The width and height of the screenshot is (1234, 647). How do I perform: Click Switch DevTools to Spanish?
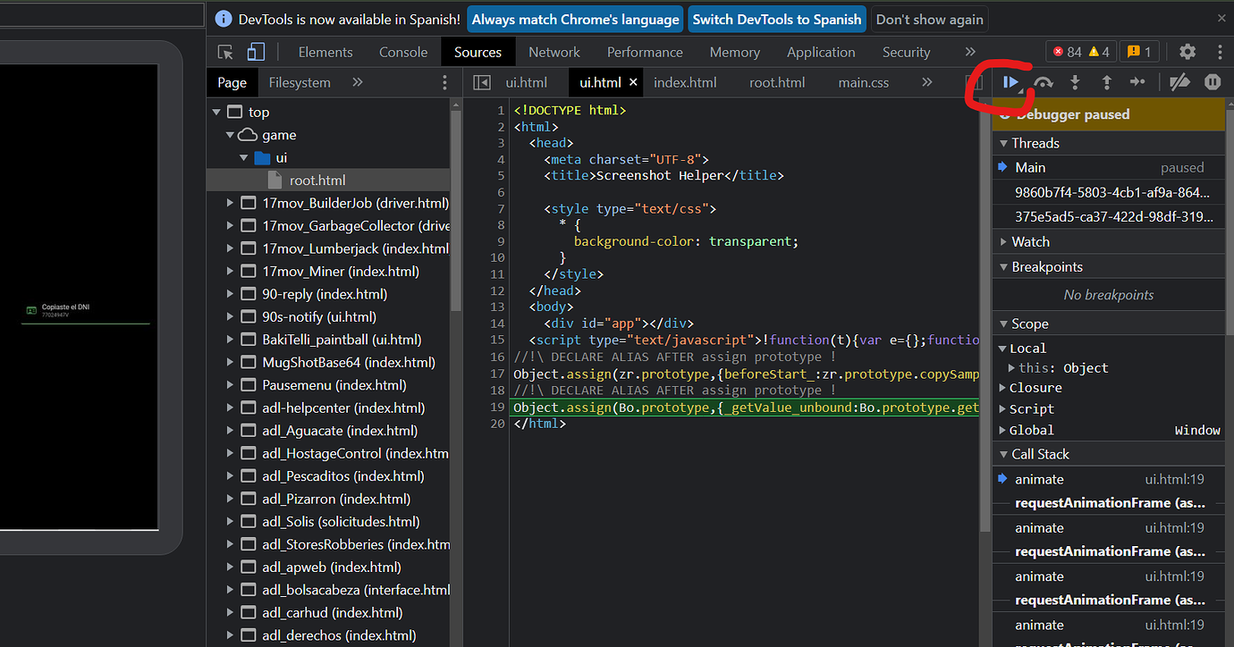coord(776,19)
